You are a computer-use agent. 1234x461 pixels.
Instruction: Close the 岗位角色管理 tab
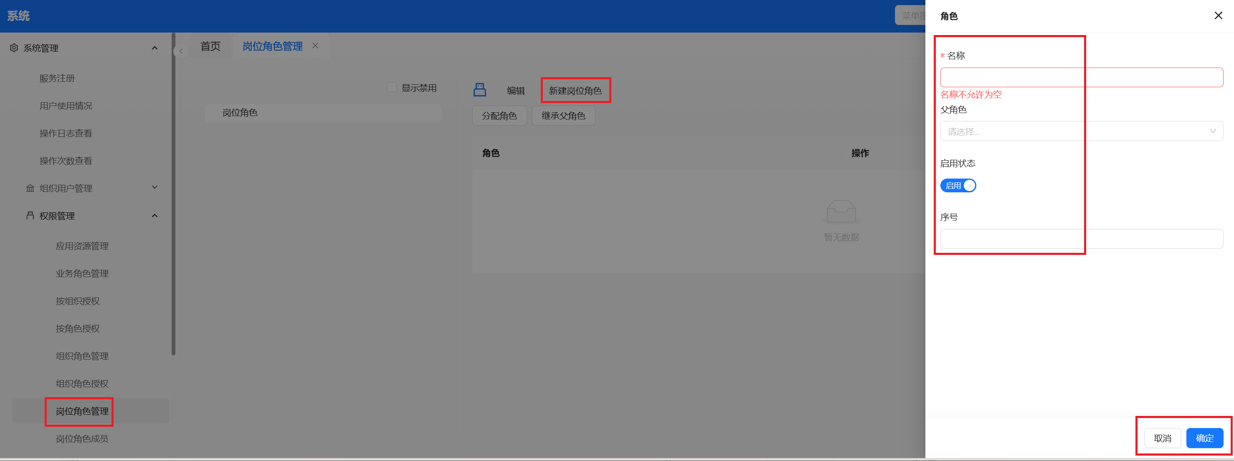[315, 45]
